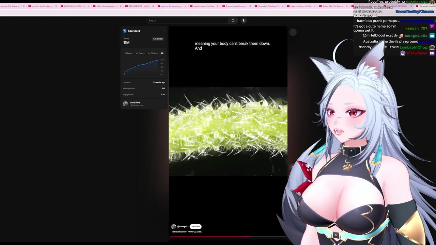This screenshot has height=245, width=436.
Task: Click the 'Views per hour' 362 value
Action: pos(163,88)
